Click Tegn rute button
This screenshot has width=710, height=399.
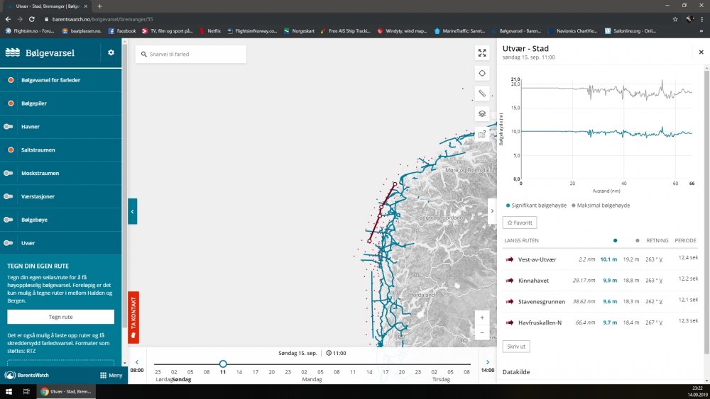[60, 317]
